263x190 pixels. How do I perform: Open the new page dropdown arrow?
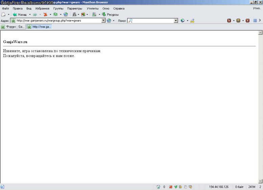click(8, 15)
